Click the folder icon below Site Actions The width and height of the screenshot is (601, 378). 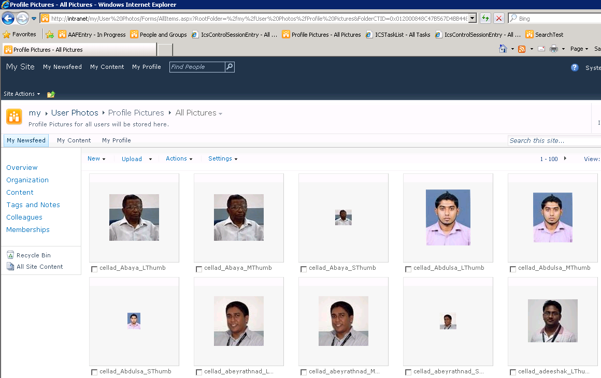coord(50,94)
